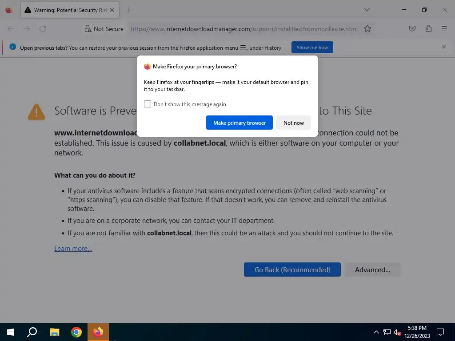Viewport: 455px width, 341px height.
Task: Open the Firefox application menu
Action: [444, 28]
